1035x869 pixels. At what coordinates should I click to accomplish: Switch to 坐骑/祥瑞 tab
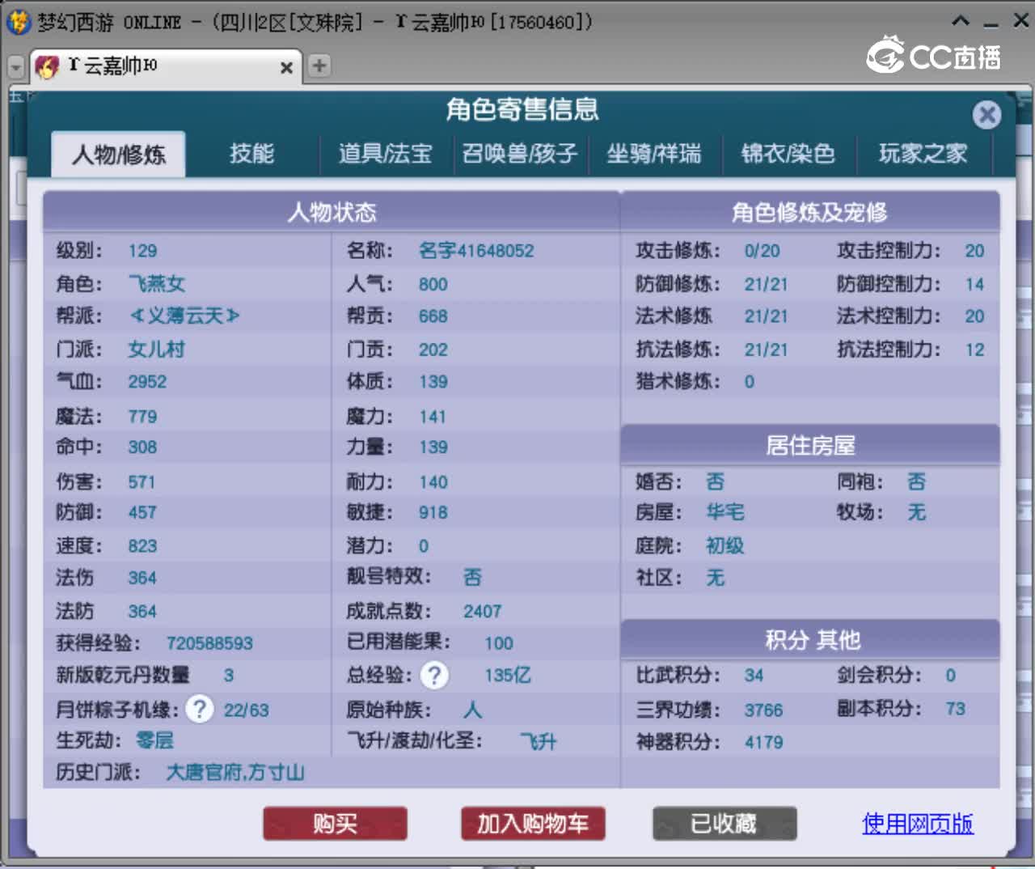pyautogui.click(x=654, y=154)
